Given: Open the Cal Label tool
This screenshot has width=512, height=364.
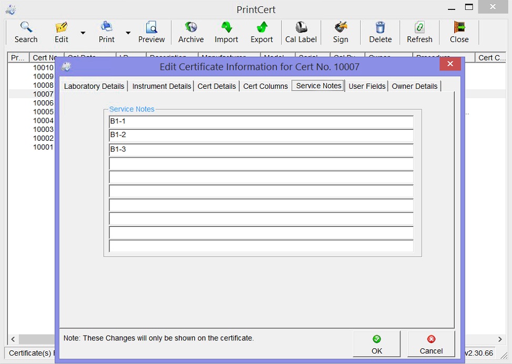Looking at the screenshot, I should coord(301,33).
